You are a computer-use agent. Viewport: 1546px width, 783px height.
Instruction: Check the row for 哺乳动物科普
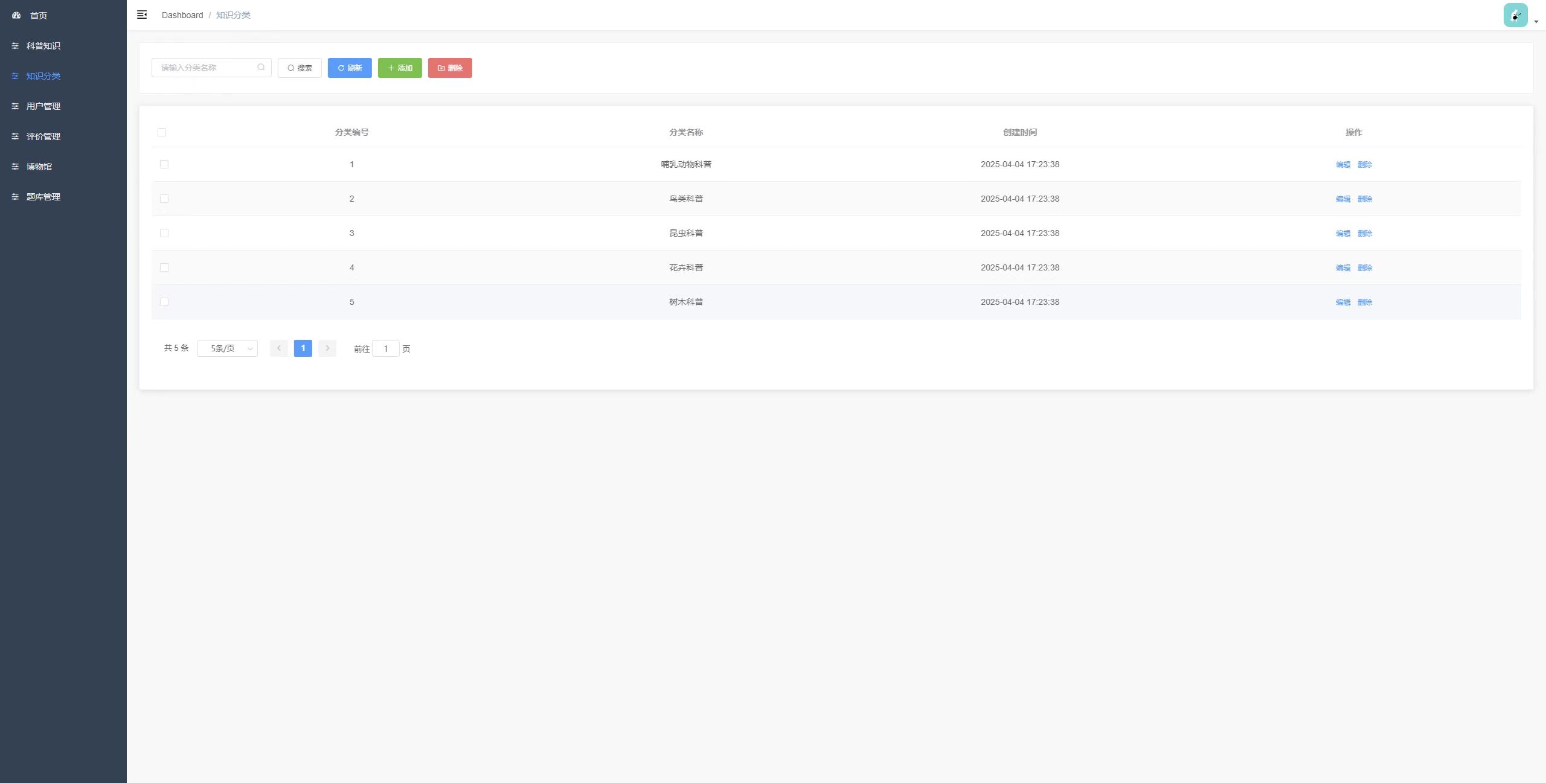pos(164,164)
